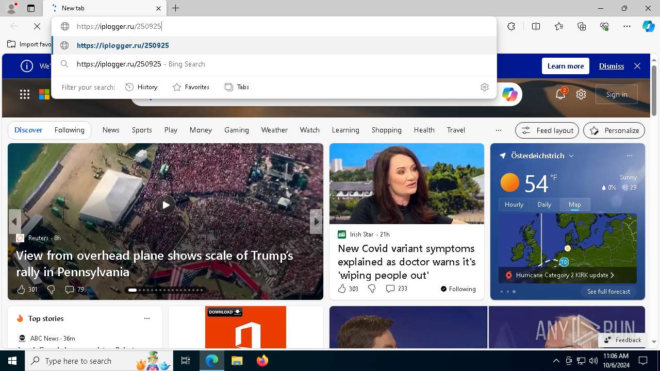Click the Windows taskbar search box
This screenshot has height=371, width=660.
[x=99, y=361]
